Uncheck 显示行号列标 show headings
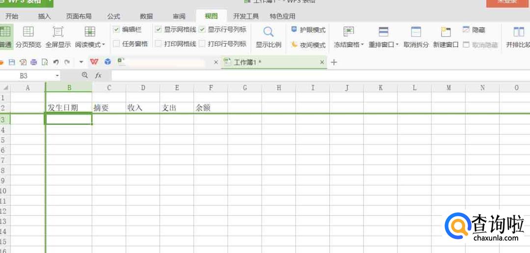Viewport: 530px width, 253px height. click(x=202, y=30)
